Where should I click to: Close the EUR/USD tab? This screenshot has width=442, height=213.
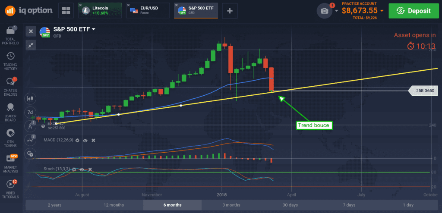click(x=128, y=5)
